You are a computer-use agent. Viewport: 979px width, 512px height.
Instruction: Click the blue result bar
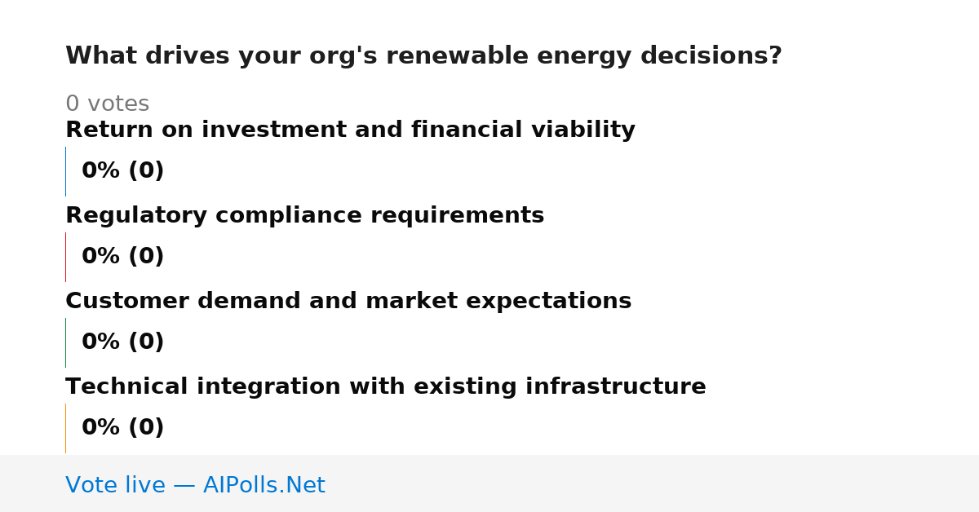coord(65,171)
